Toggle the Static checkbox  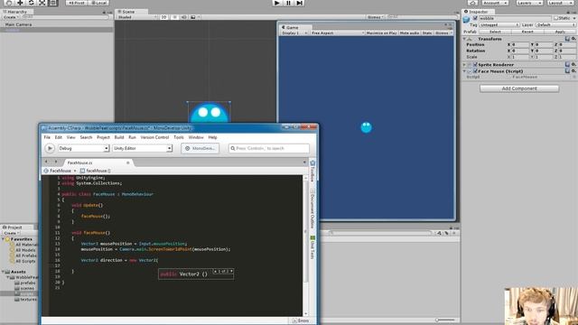coord(556,18)
